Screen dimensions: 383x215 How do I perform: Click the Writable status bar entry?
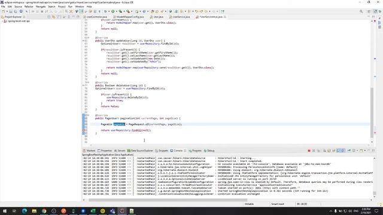pyautogui.click(x=249, y=204)
